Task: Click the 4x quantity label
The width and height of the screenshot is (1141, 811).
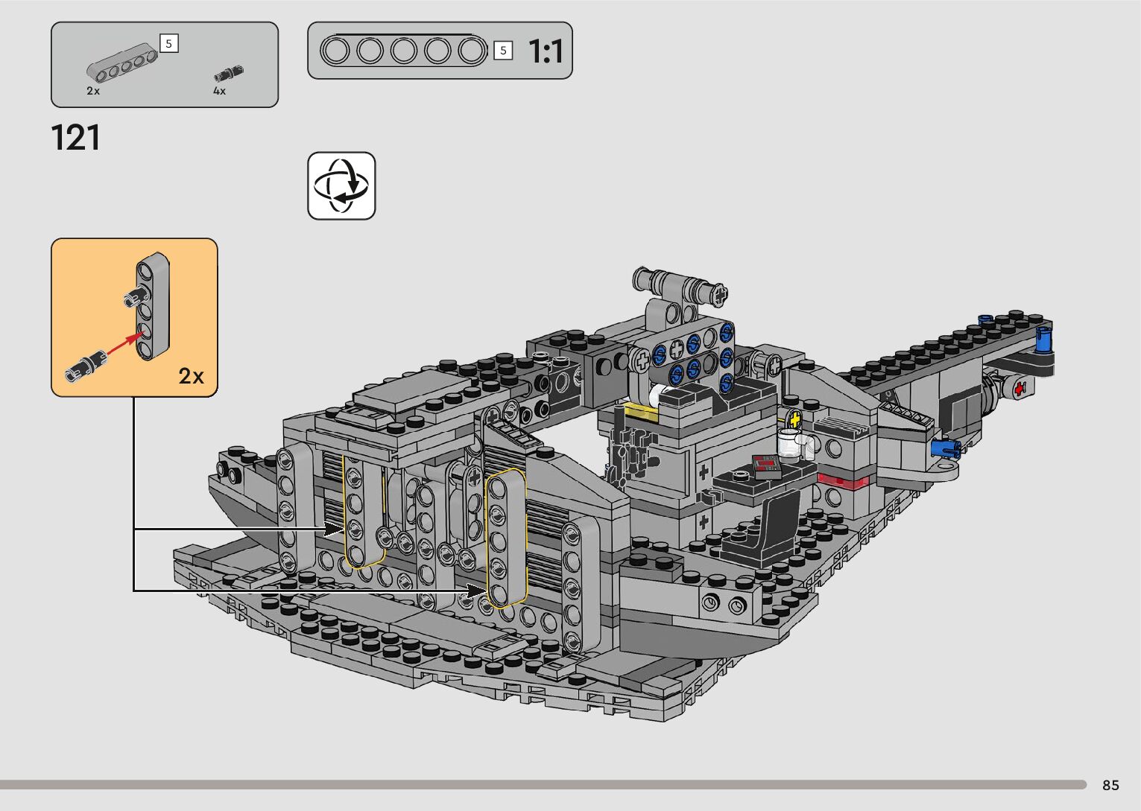Action: click(219, 91)
